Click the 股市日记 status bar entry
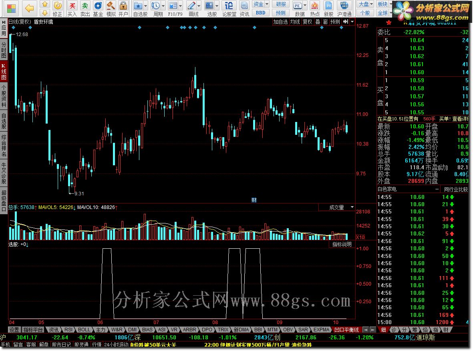Viewport: 473px width, 351px height. pos(62,344)
